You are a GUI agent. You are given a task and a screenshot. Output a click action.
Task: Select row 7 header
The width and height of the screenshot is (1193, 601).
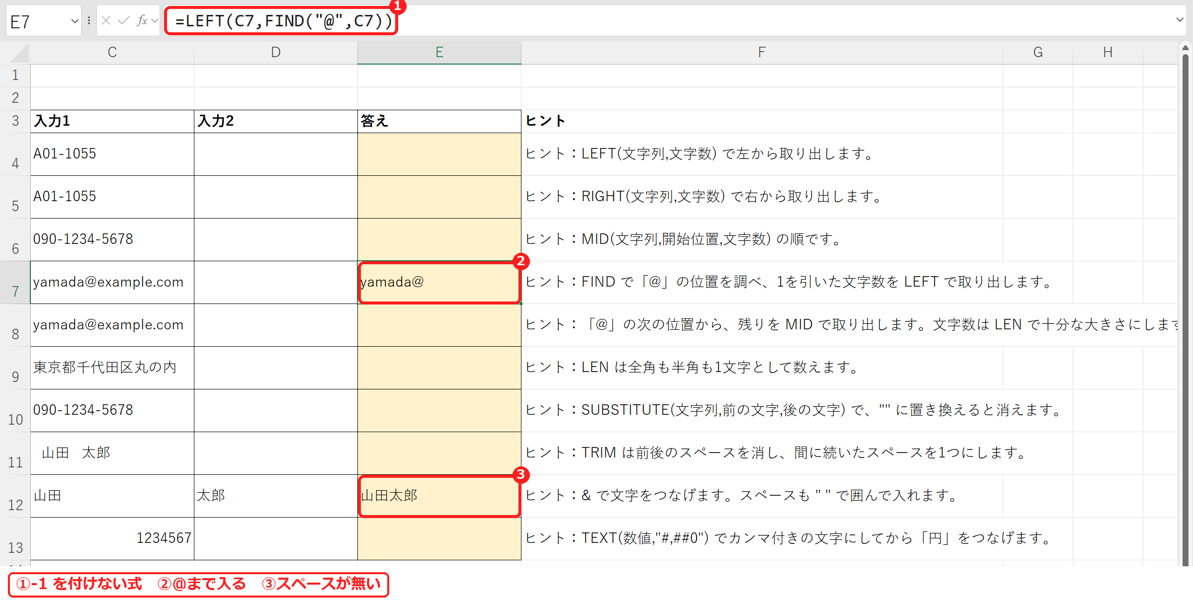(x=15, y=283)
